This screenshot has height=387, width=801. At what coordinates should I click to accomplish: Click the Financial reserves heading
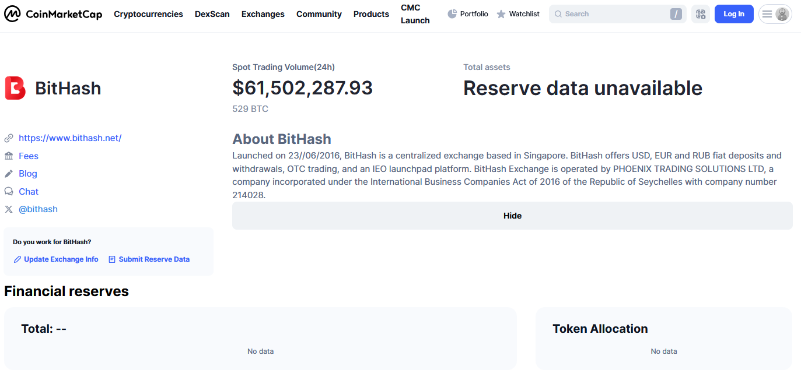click(x=67, y=291)
